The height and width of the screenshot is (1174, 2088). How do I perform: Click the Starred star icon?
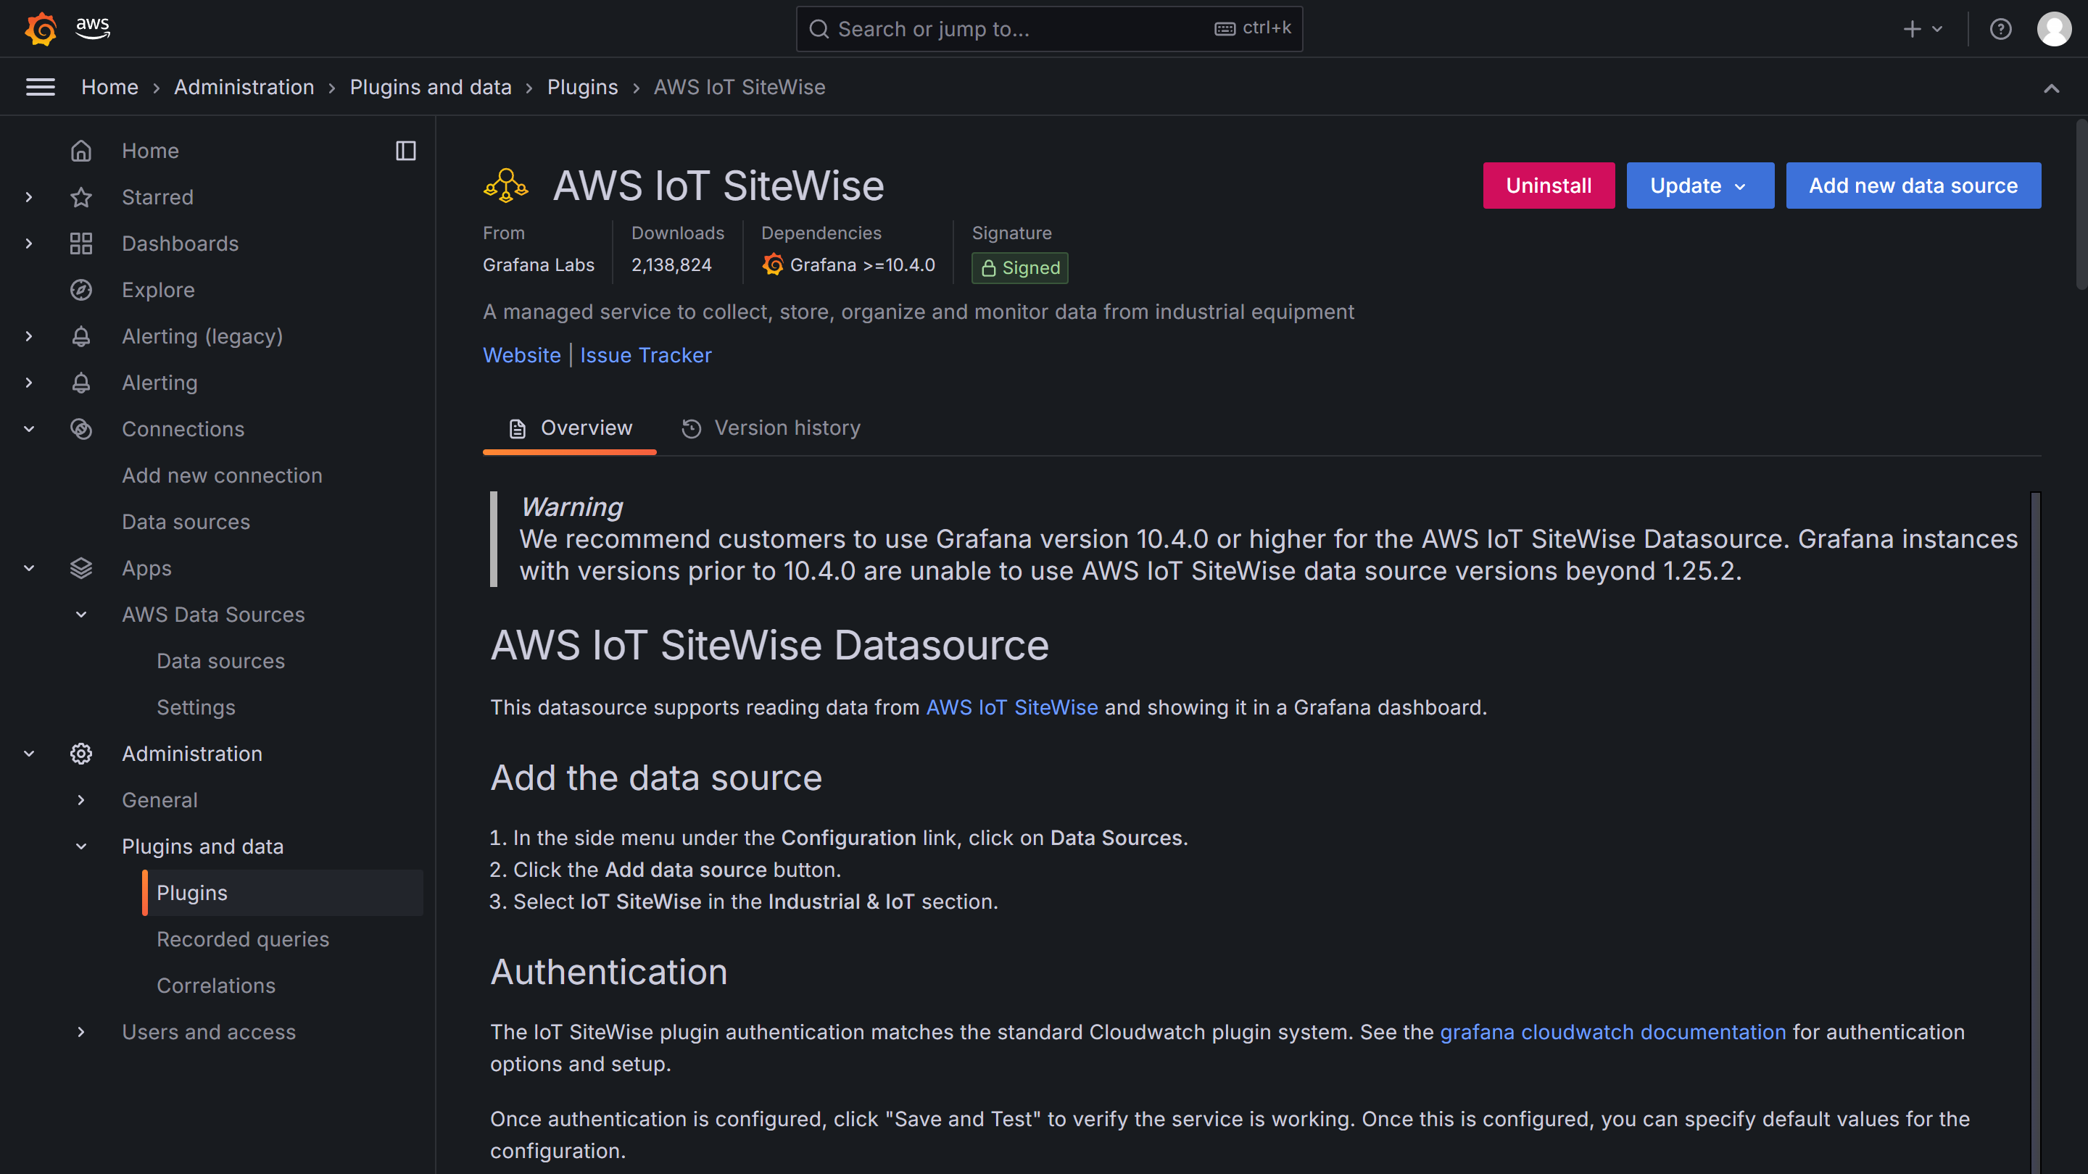click(81, 197)
